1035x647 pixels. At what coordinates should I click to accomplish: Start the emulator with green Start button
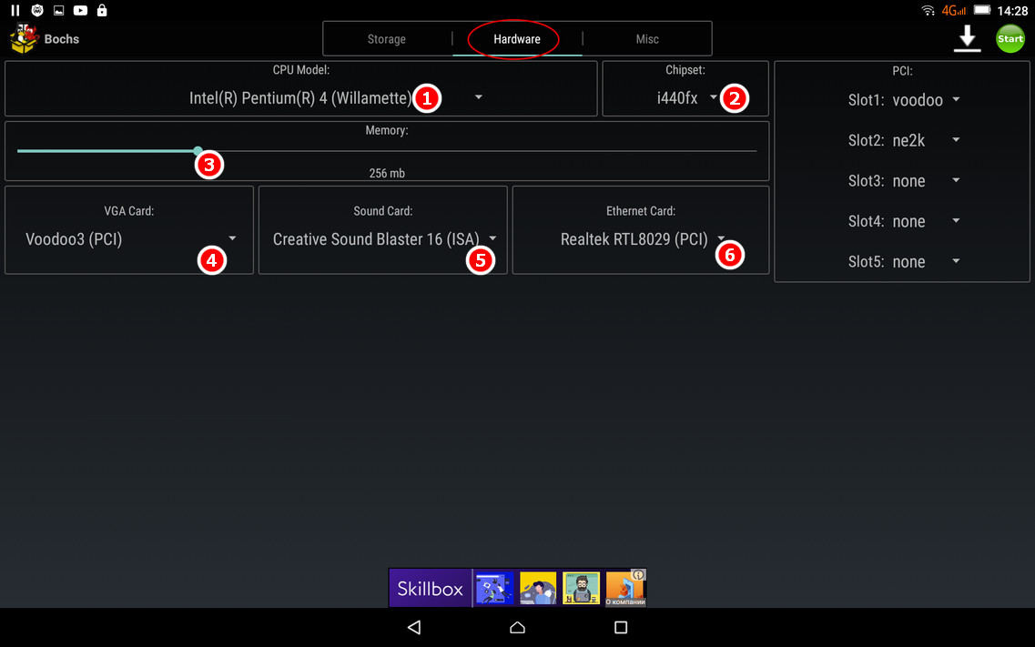(x=1010, y=38)
